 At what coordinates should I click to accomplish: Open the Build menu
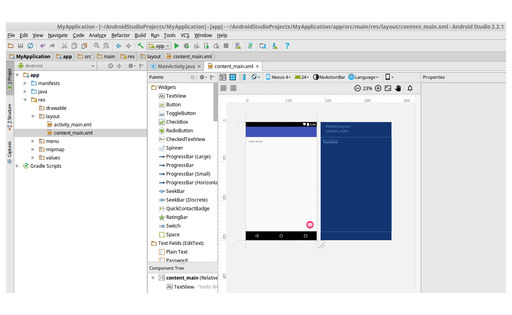pyautogui.click(x=140, y=35)
